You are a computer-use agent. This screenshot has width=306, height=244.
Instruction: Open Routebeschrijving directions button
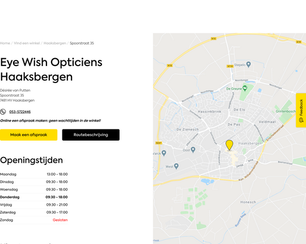click(x=91, y=135)
